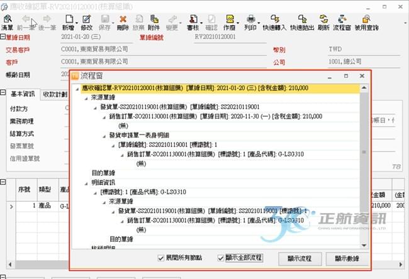
Task: Tick the 展開所有節點 checkbox
Action: [x=160, y=258]
